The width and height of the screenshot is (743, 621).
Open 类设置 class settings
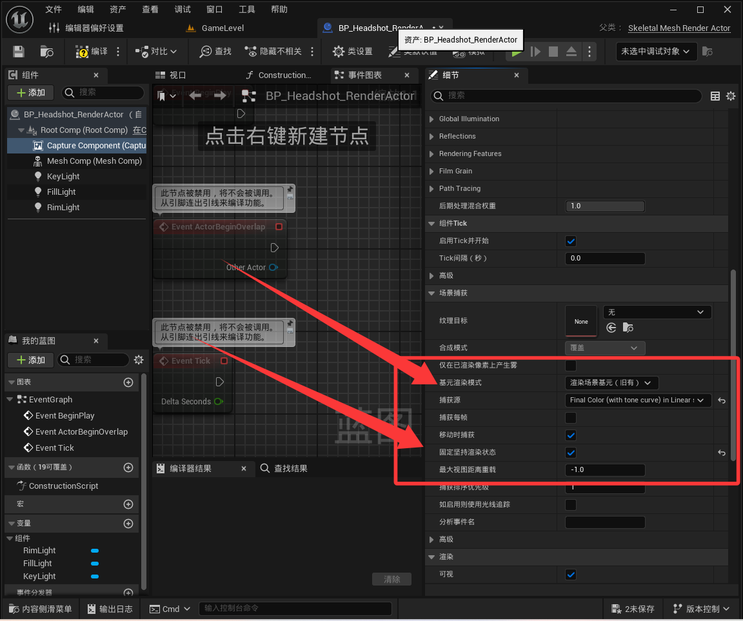click(353, 52)
